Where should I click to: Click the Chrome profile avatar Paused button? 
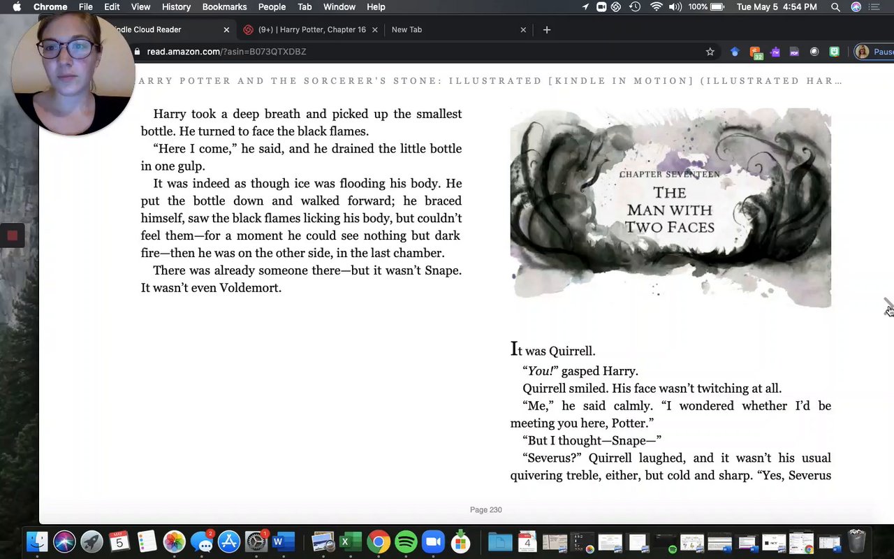[x=874, y=52]
